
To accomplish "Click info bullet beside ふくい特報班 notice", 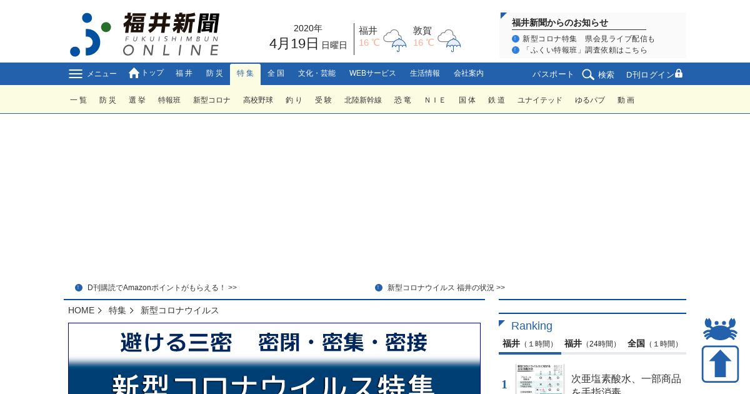I will [x=516, y=50].
